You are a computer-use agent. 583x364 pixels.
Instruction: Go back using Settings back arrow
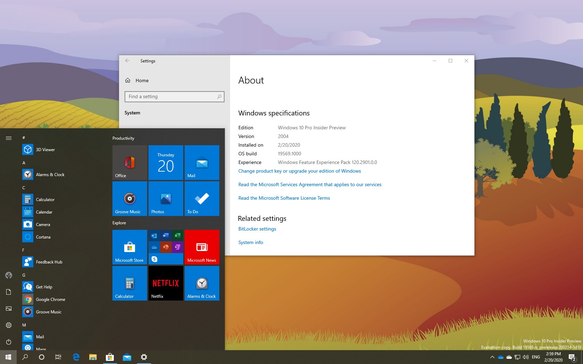(x=127, y=61)
